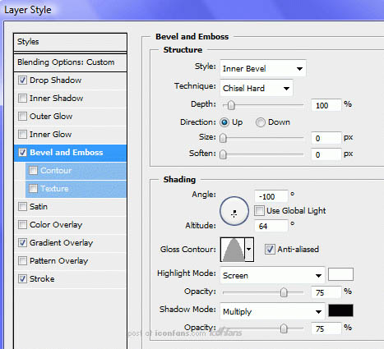Screen dimensions: 384x349
Task: Click the Depth slider handle
Action: click(231, 105)
